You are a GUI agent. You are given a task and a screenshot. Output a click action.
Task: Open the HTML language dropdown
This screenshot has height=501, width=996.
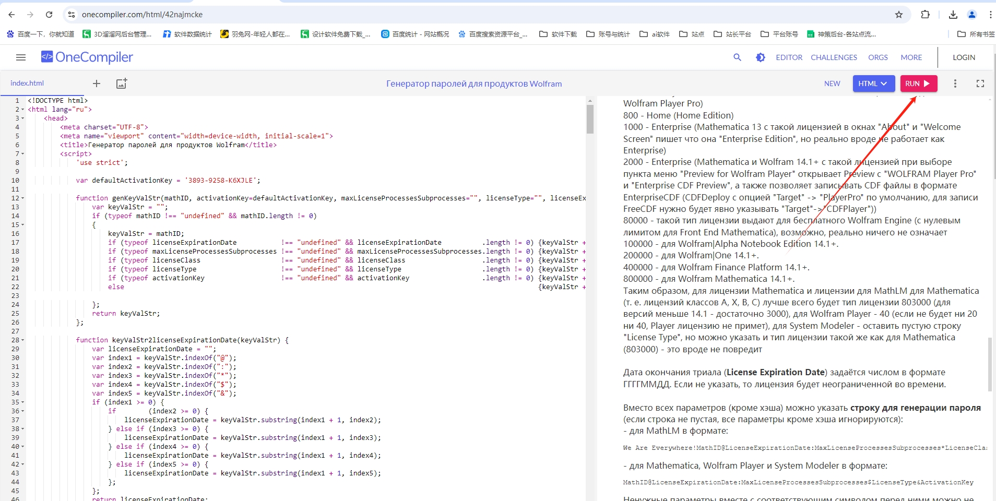coord(873,83)
